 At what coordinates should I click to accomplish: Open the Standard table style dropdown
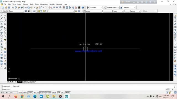(129, 7)
